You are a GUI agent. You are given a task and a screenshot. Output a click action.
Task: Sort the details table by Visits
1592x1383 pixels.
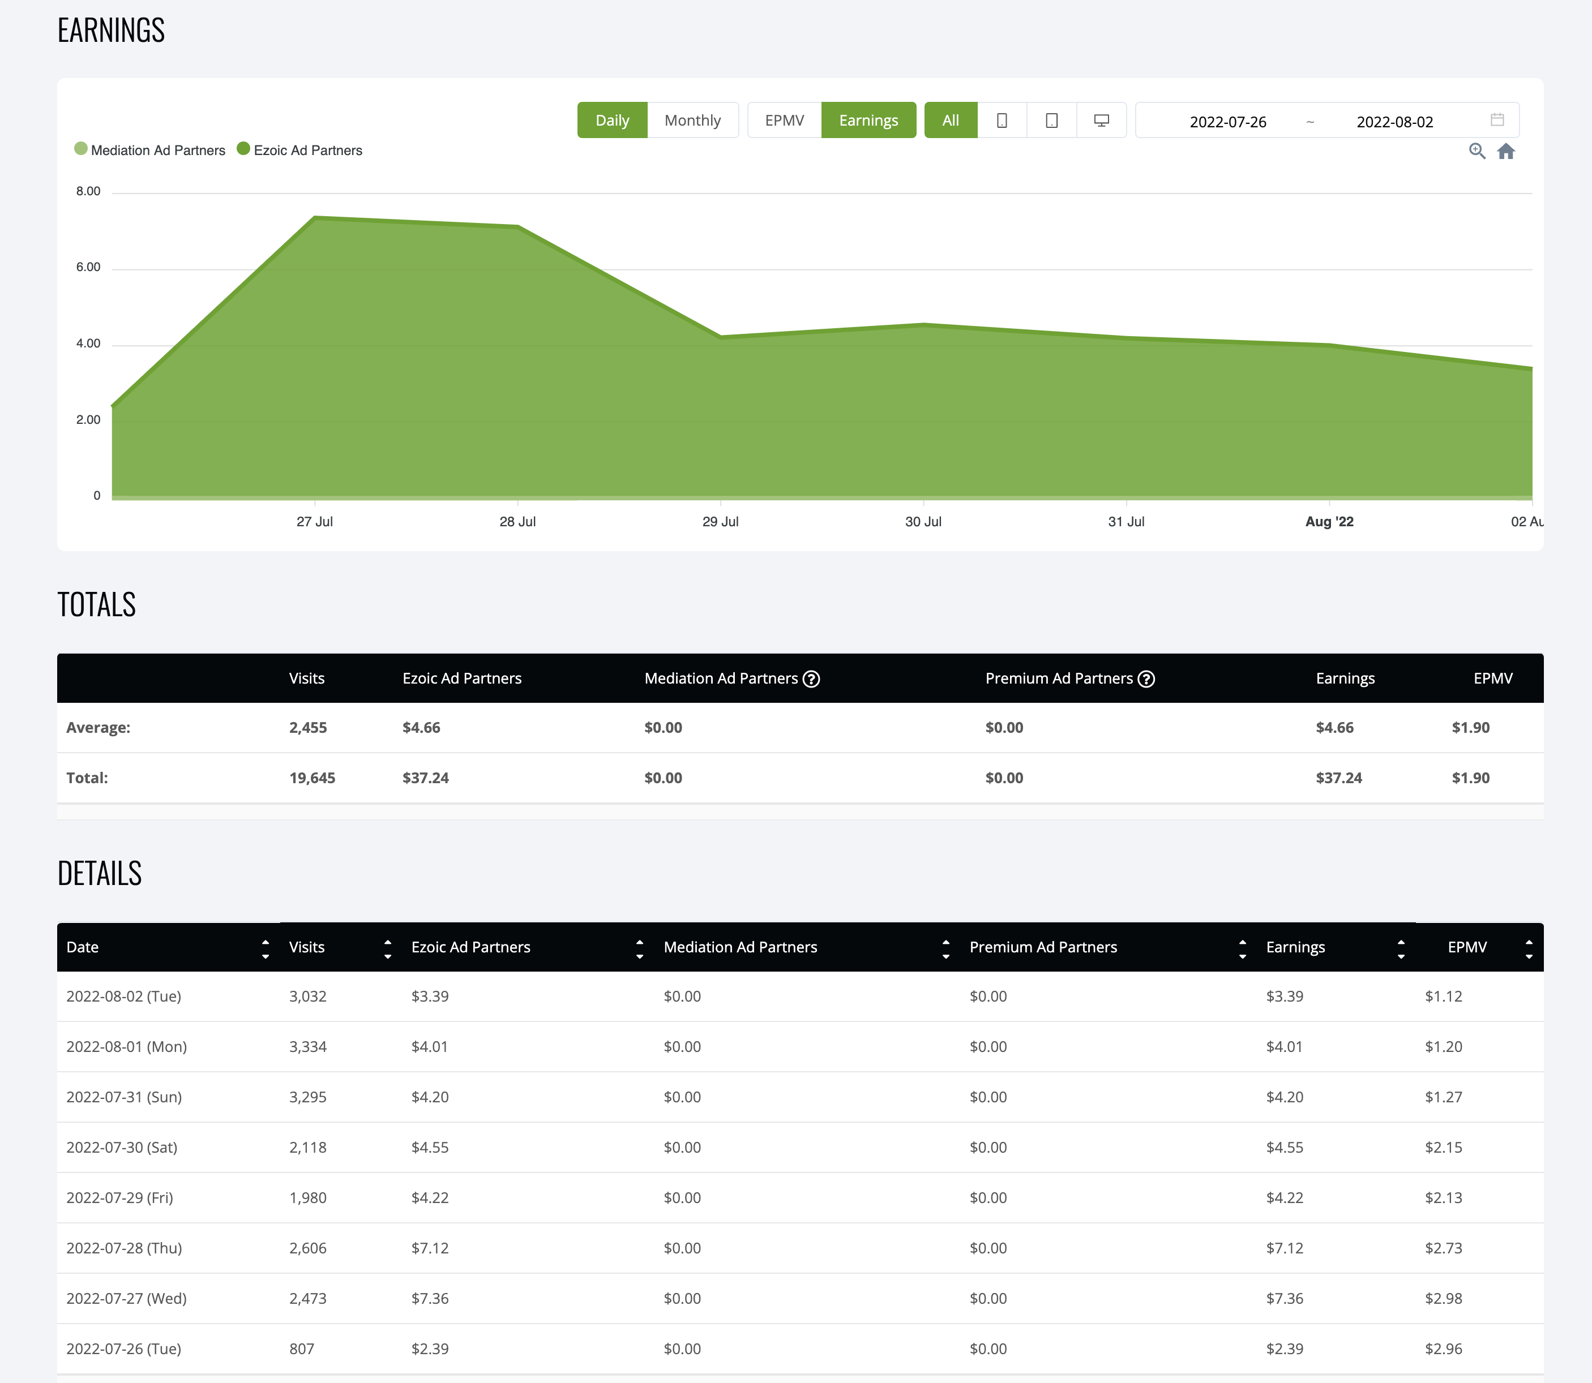click(x=341, y=948)
